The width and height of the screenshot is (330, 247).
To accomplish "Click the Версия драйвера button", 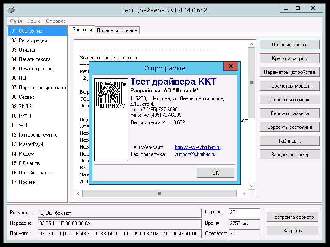I will click(290, 113).
